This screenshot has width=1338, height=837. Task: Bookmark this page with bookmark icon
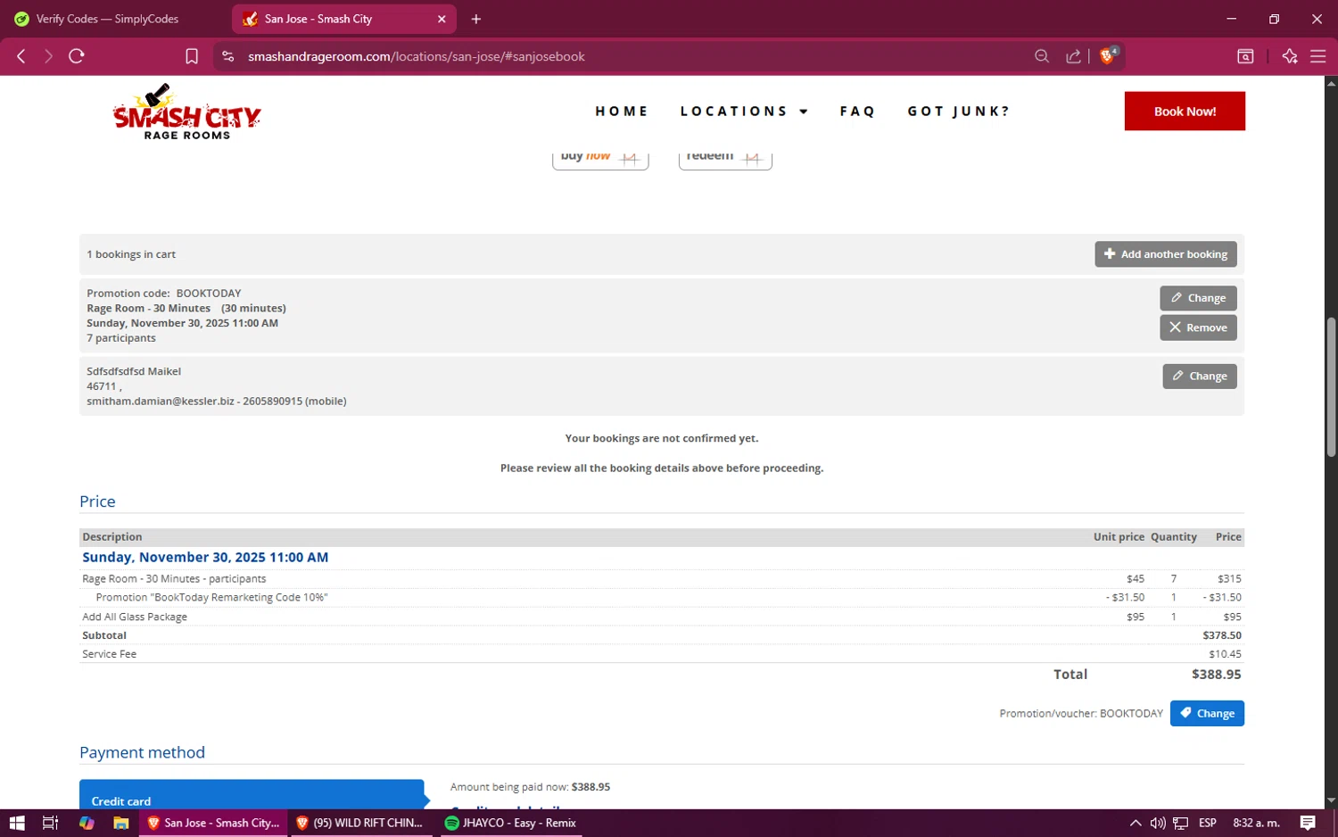pyautogui.click(x=192, y=56)
